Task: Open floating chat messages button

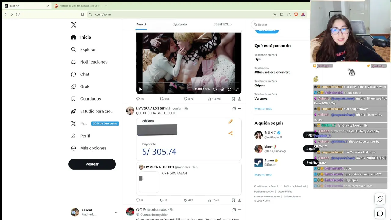Action: coord(380,214)
